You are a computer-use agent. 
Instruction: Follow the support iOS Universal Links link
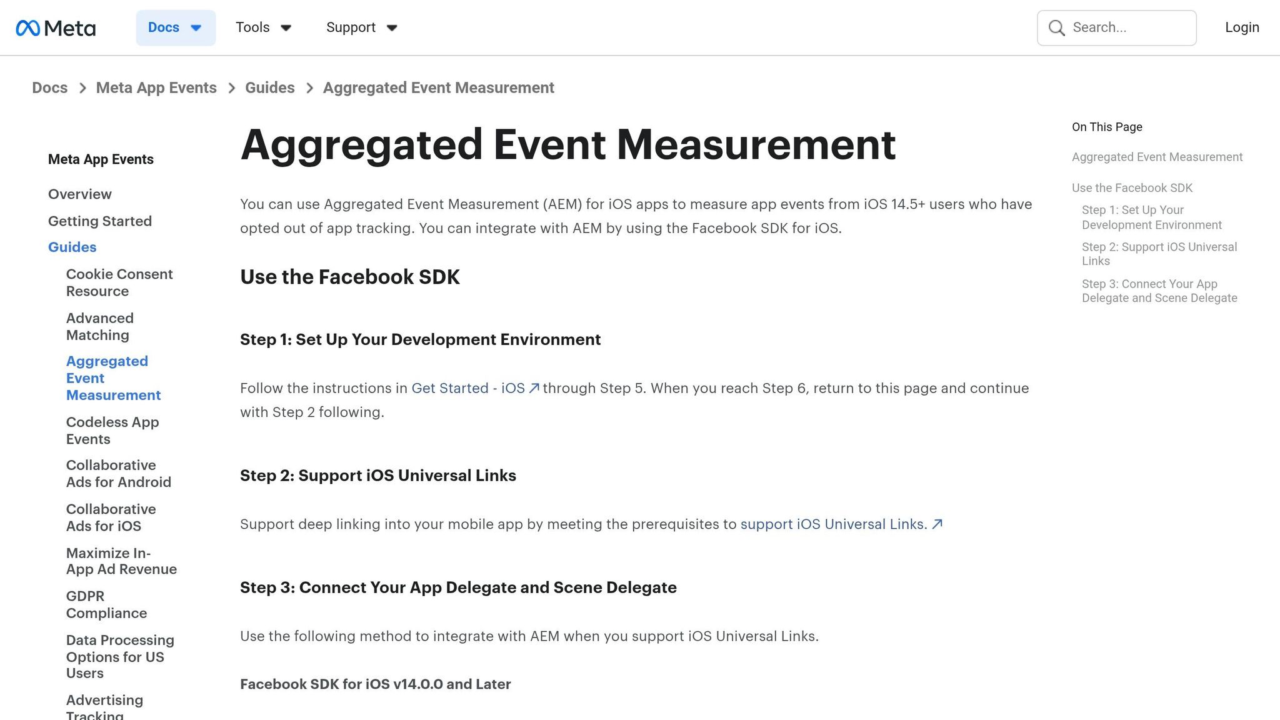[834, 524]
